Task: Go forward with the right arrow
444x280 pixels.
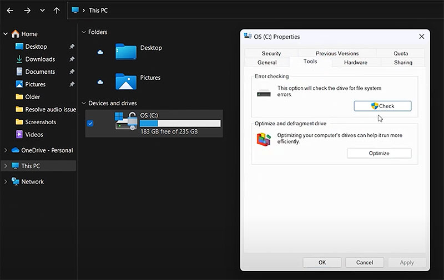Action: click(x=27, y=11)
